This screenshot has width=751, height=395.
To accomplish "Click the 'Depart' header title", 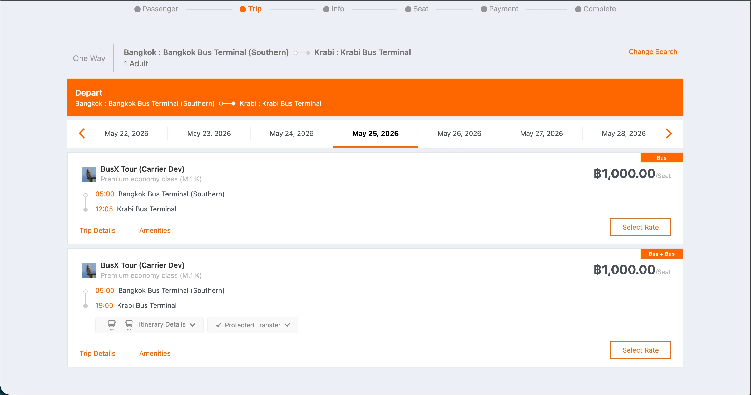I will tap(89, 93).
